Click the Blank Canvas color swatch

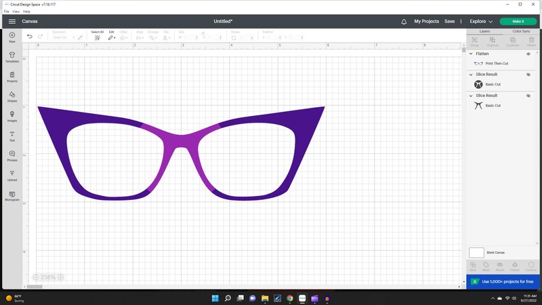coord(476,253)
